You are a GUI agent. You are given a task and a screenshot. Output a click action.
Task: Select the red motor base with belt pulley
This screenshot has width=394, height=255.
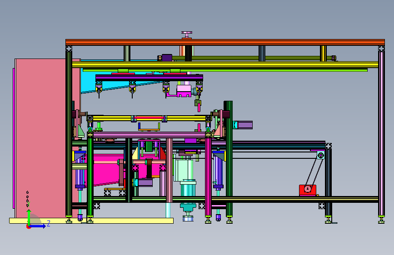point(308,190)
